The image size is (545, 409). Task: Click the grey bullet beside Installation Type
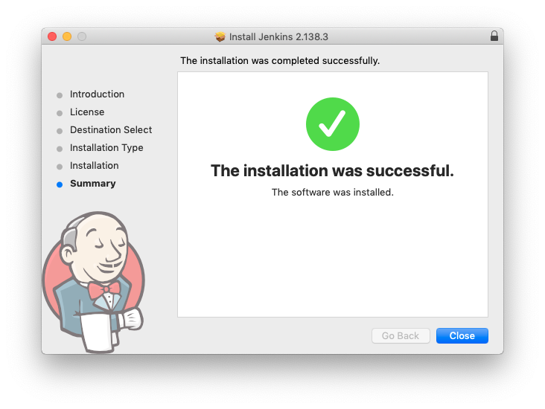(60, 149)
